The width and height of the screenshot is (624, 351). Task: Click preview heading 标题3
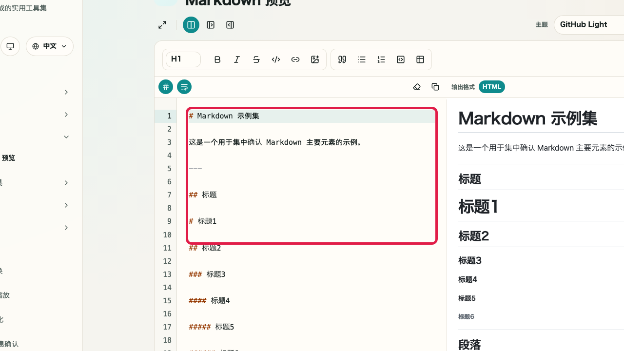(470, 261)
